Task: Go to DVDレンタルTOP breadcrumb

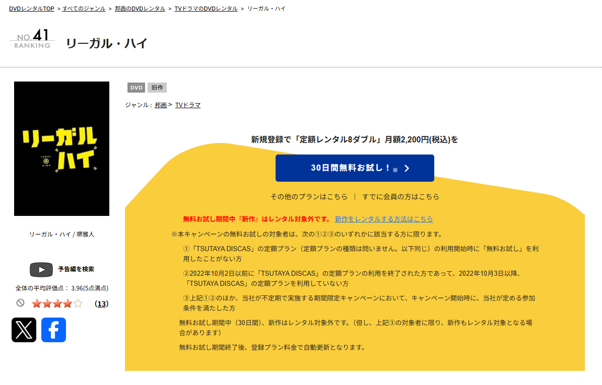Action: pos(31,9)
